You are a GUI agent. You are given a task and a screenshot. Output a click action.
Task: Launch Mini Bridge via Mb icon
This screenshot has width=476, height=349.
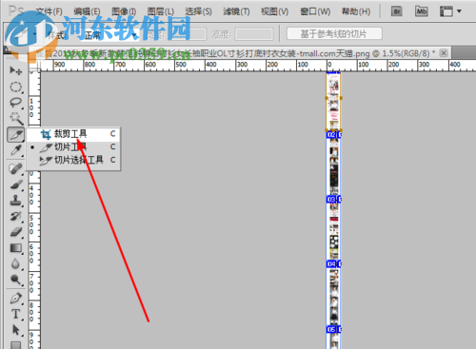click(421, 11)
